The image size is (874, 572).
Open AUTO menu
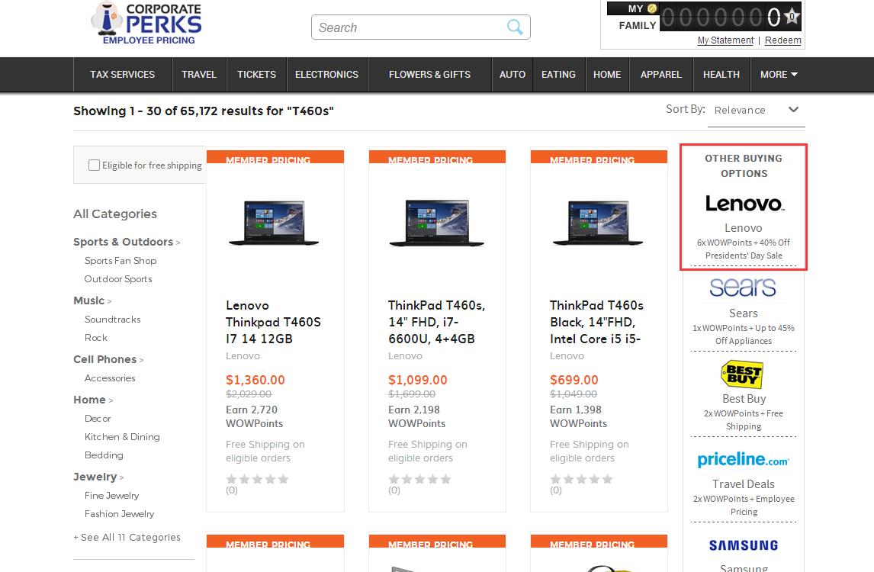513,75
